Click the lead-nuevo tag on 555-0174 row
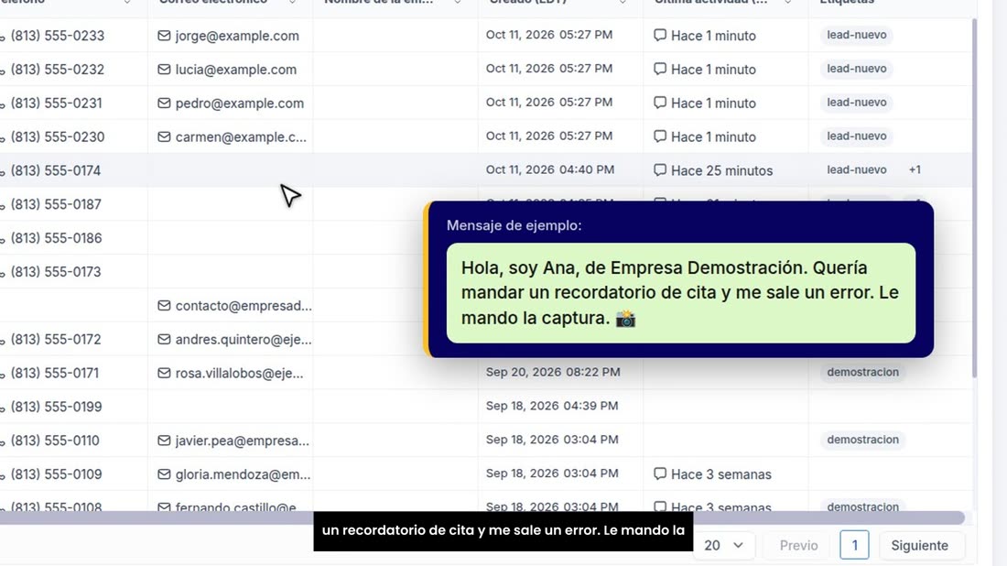Image resolution: width=1007 pixels, height=566 pixels. coord(856,169)
